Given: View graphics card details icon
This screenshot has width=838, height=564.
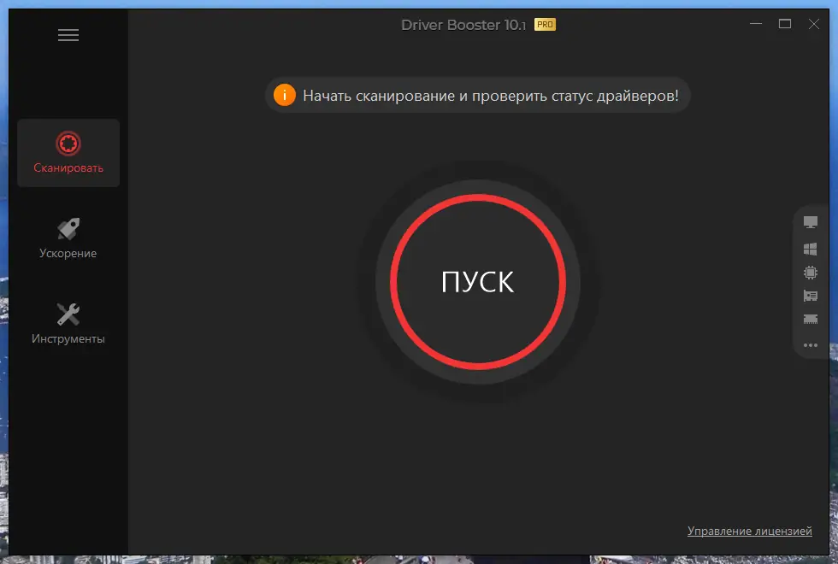Looking at the screenshot, I should (810, 297).
